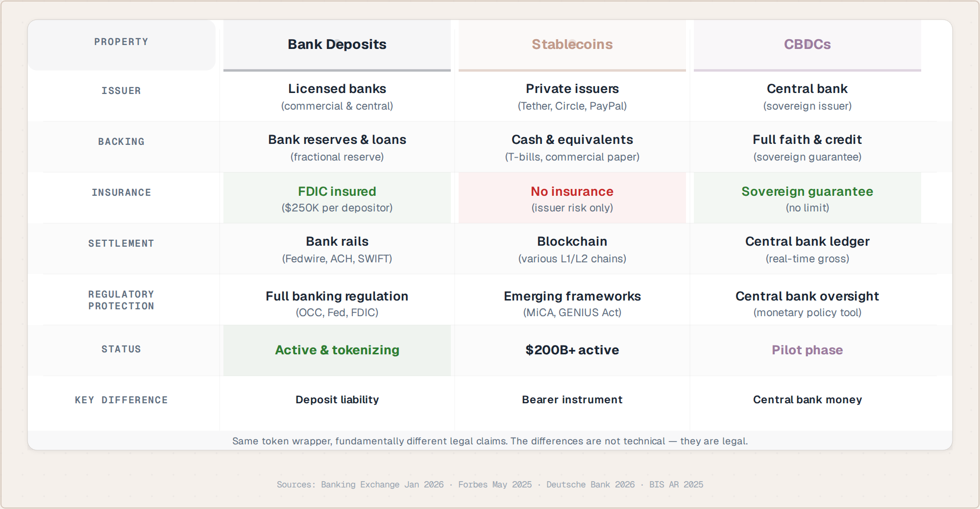The width and height of the screenshot is (980, 509).
Task: Click the 'Private issuers' cell text
Action: click(x=572, y=89)
